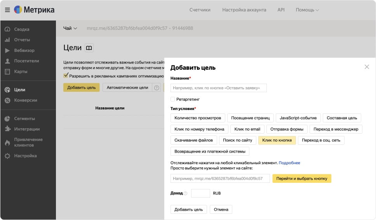
Task: Open the Счетчики tab in header
Action: (200, 10)
